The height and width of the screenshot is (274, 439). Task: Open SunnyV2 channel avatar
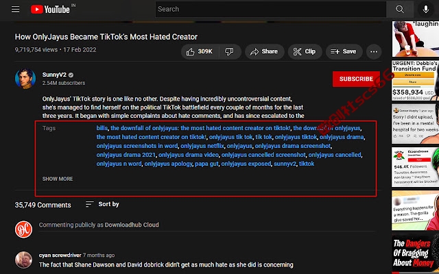[25, 79]
